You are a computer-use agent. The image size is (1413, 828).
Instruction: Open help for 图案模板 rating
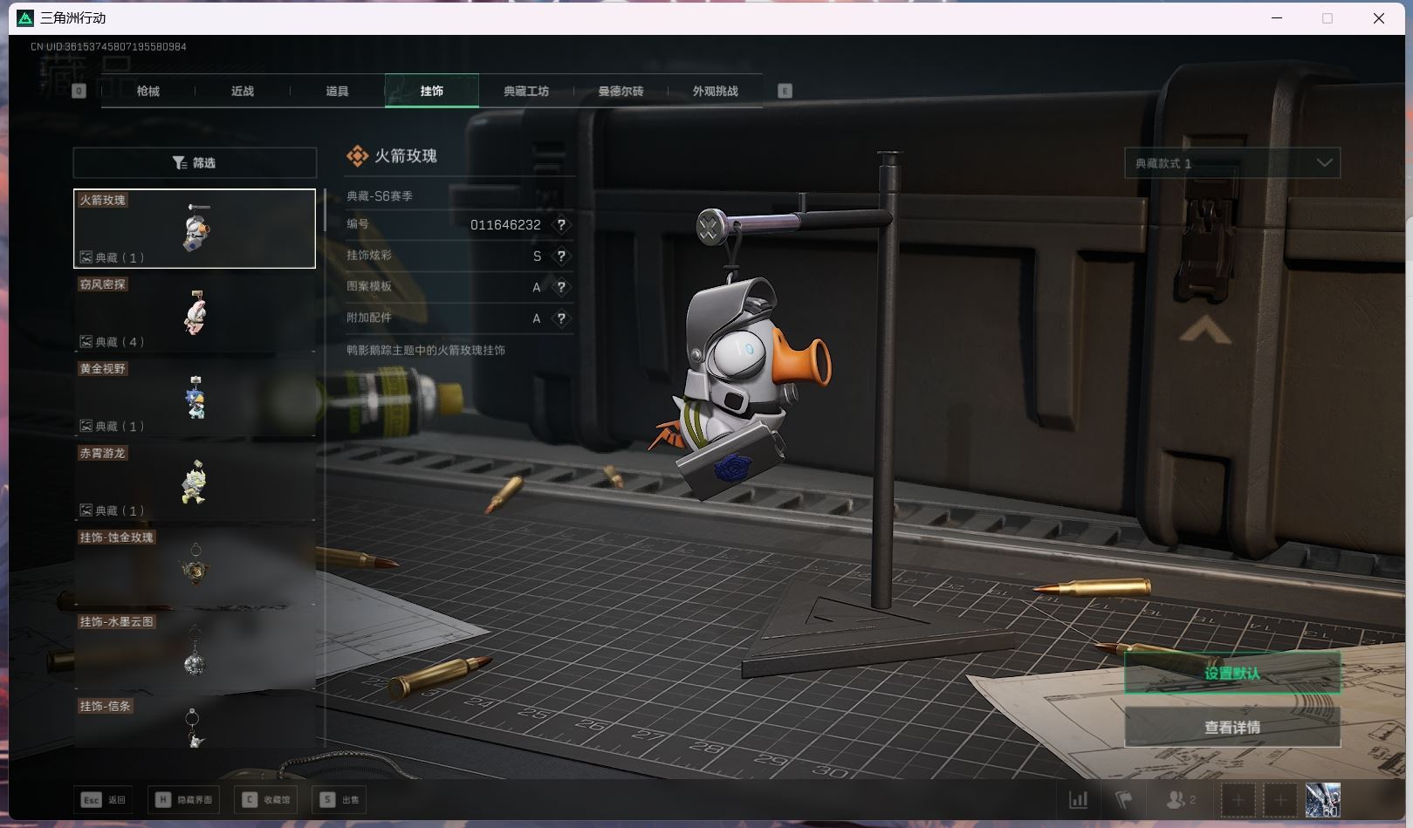click(x=561, y=287)
